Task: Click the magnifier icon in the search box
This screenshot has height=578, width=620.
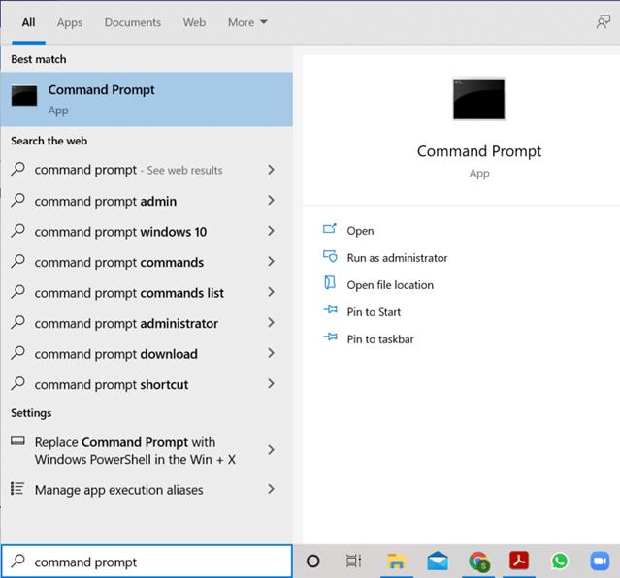Action: [17, 561]
